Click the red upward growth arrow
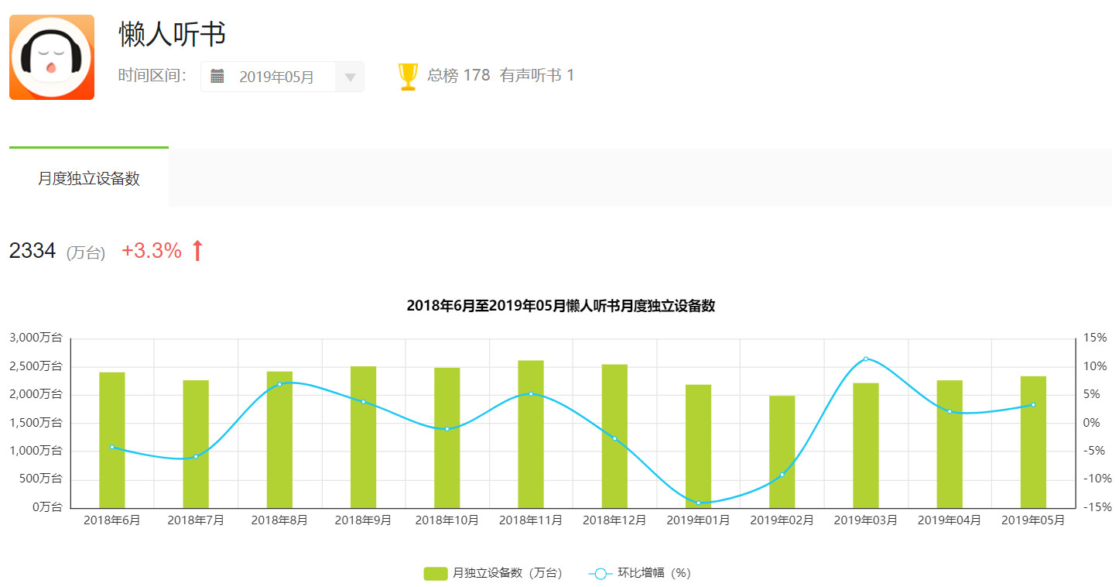Screen dimensions: 1119x587 tap(197, 251)
